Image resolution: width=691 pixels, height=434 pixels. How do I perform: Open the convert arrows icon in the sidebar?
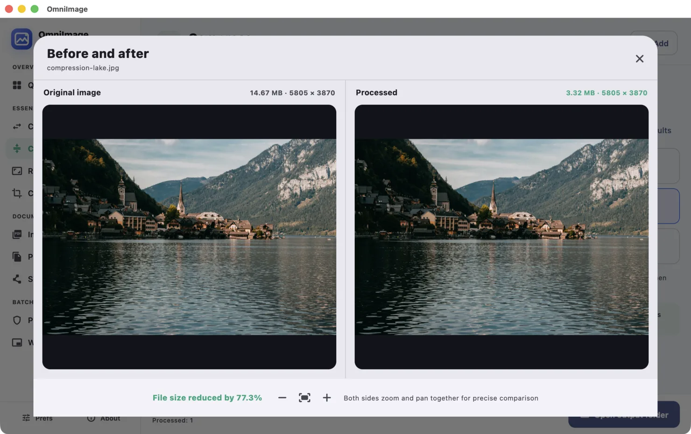coord(17,126)
